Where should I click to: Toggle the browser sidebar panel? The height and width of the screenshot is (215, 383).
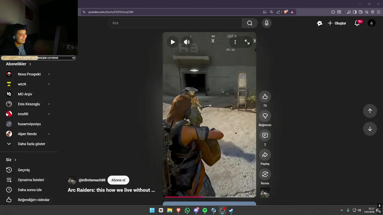[355, 12]
